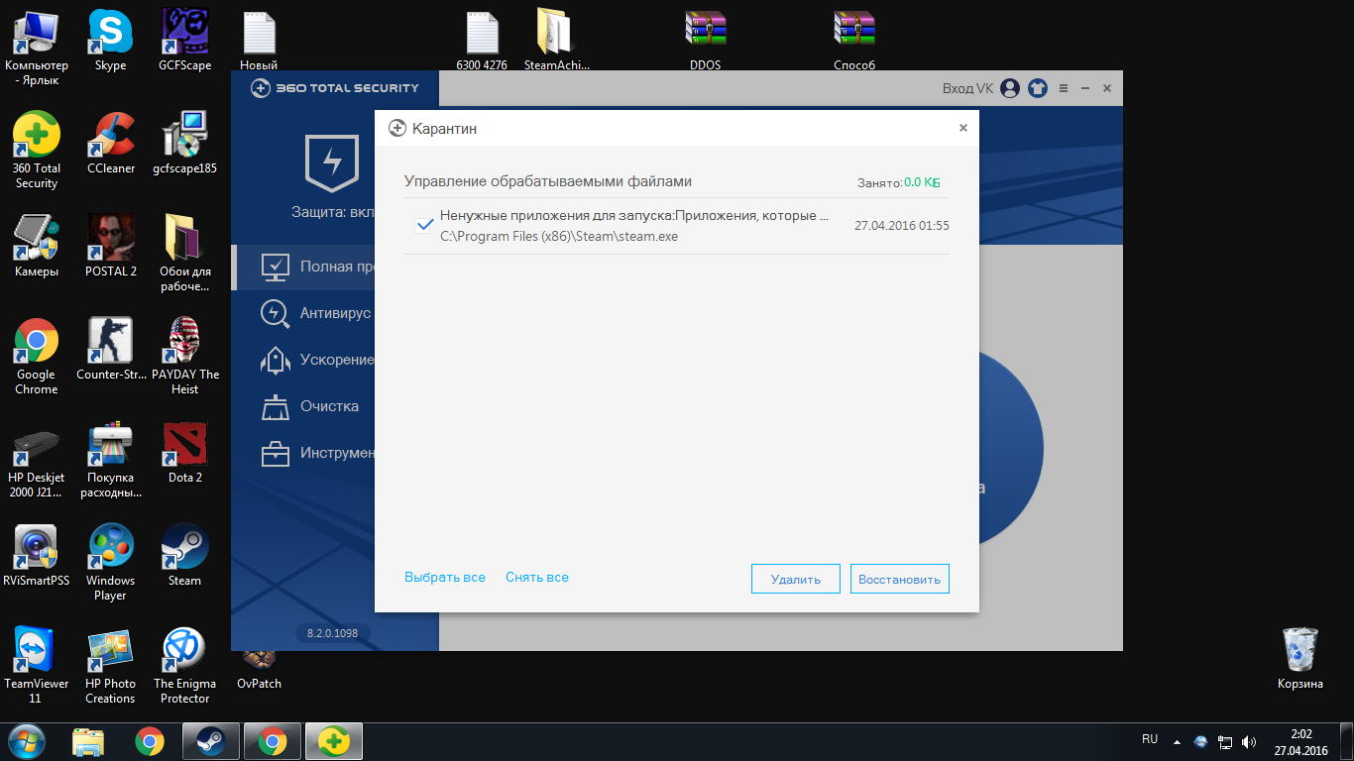1354x761 pixels.
Task: Open the Компьютер - Ярлык desktop shortcut
Action: (37, 47)
